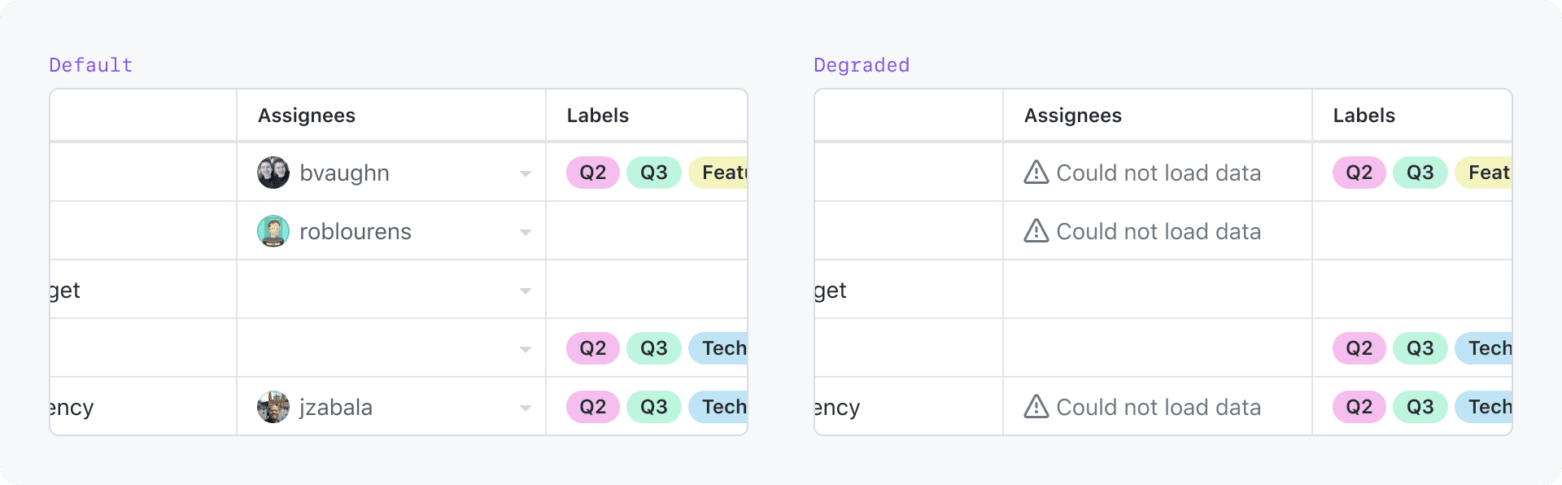
Task: Click Labels header in Default table
Action: click(x=597, y=116)
